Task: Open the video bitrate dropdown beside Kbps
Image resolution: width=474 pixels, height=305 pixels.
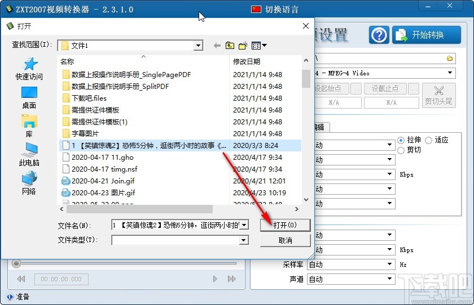Action: point(390,174)
